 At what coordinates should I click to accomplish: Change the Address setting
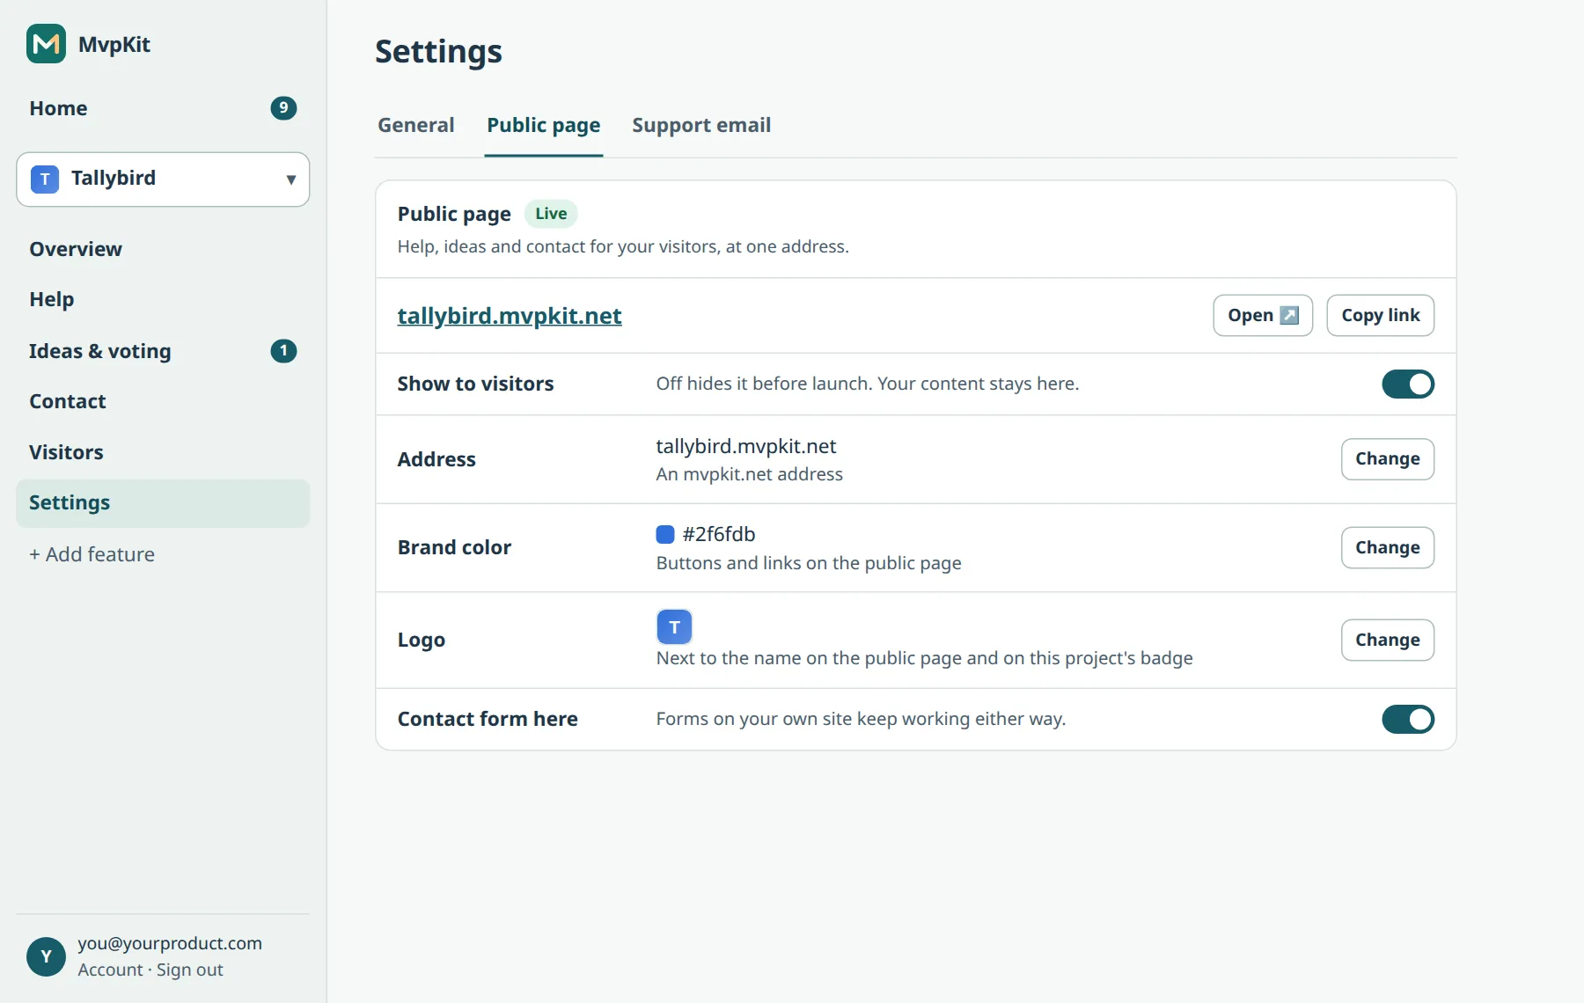(1387, 459)
